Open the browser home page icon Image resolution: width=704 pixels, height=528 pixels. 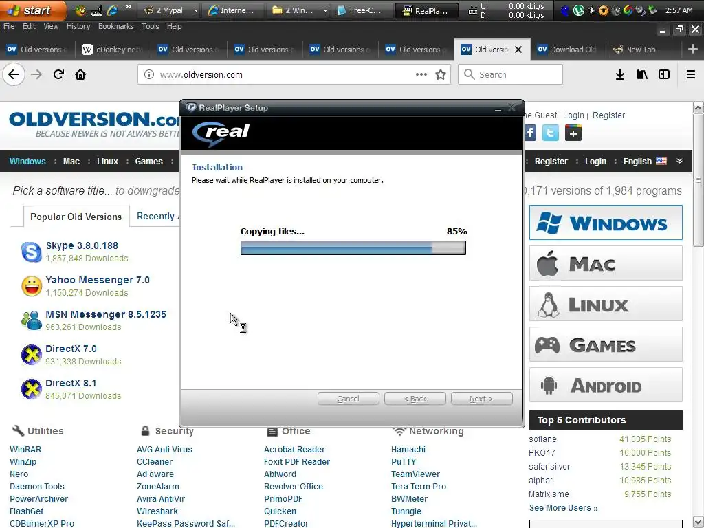coord(80,74)
